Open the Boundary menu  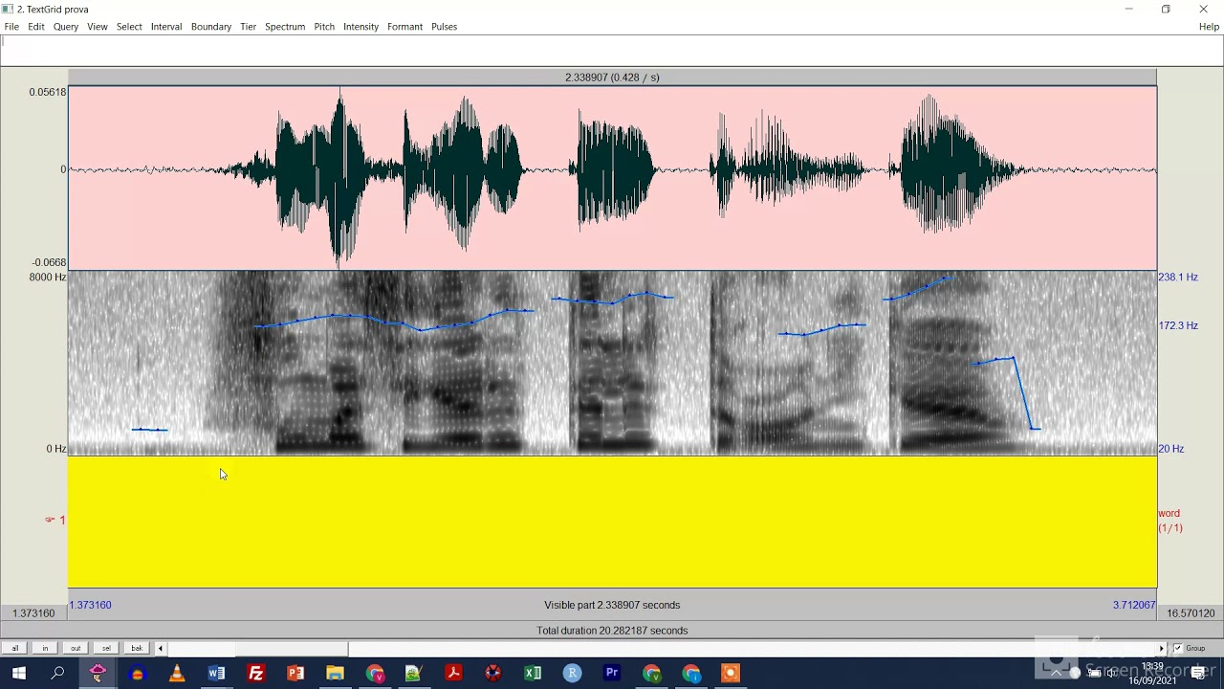coord(211,27)
